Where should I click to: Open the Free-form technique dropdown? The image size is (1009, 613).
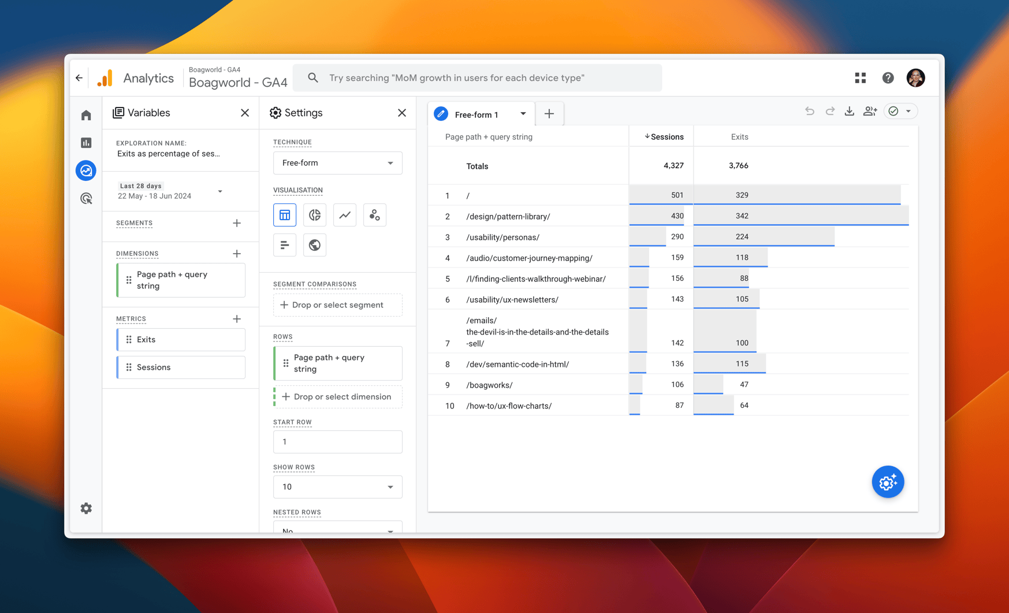[x=337, y=162]
